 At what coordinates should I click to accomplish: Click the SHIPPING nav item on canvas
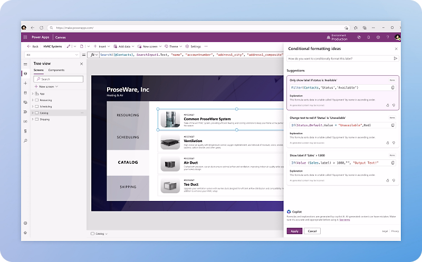click(x=128, y=187)
